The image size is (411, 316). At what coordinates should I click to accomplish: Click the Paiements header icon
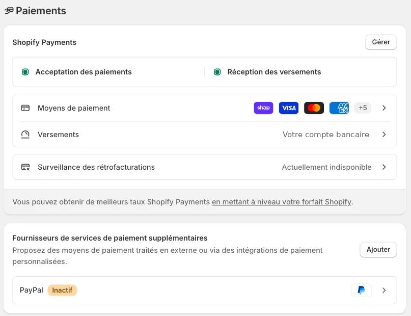pos(9,11)
